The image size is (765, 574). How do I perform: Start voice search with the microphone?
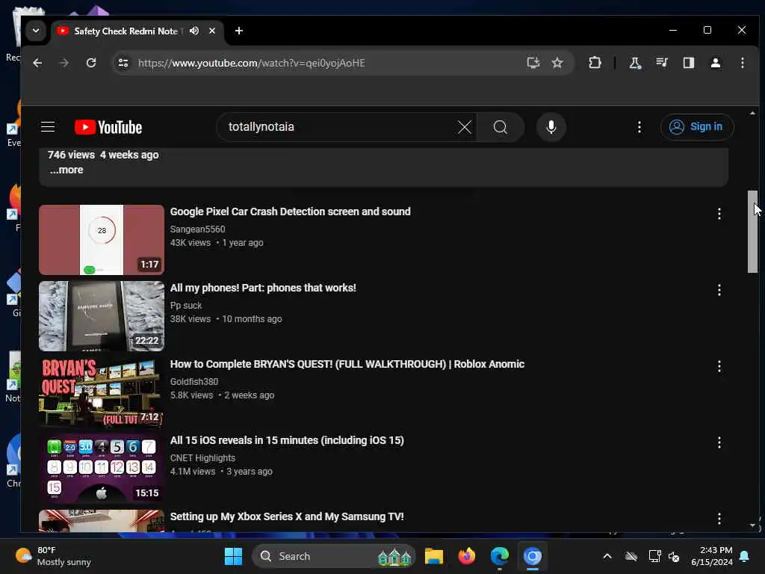(551, 127)
